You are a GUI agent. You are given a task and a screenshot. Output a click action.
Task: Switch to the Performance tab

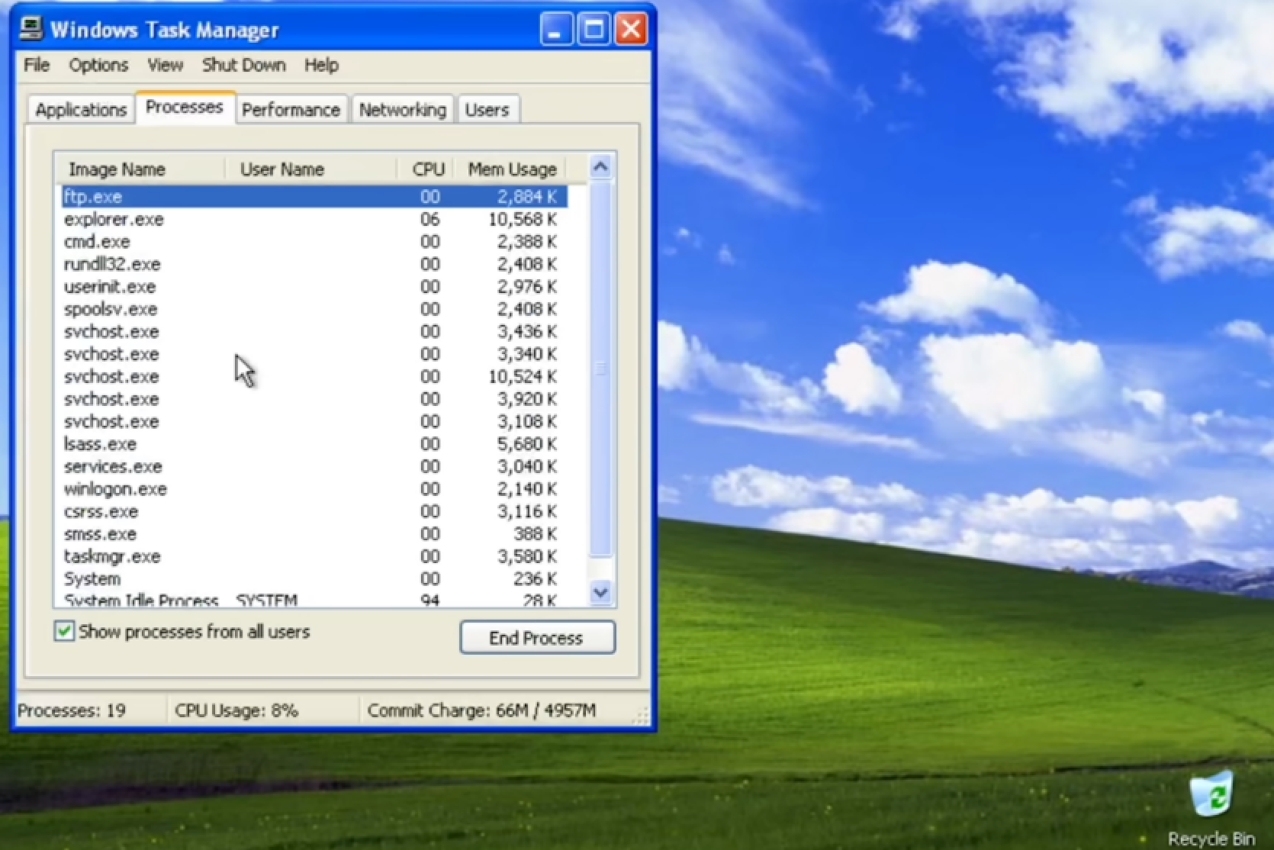(291, 110)
